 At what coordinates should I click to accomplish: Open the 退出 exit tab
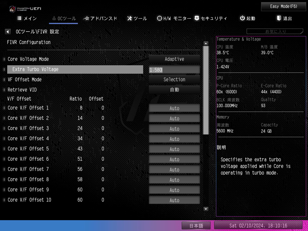[x=284, y=18]
